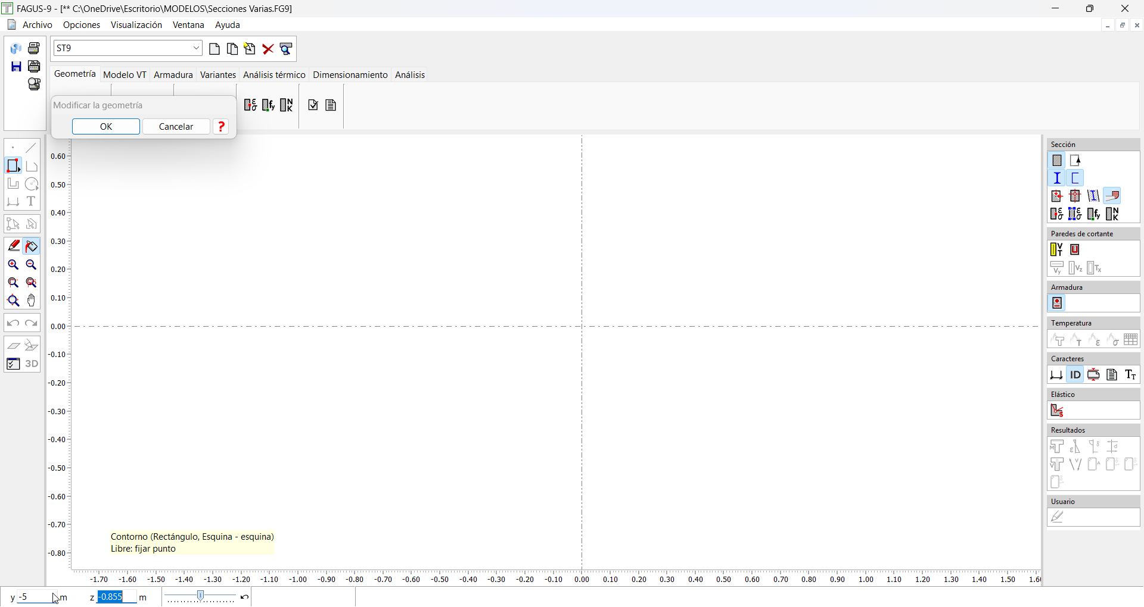Click the red question mark help button

222,127
